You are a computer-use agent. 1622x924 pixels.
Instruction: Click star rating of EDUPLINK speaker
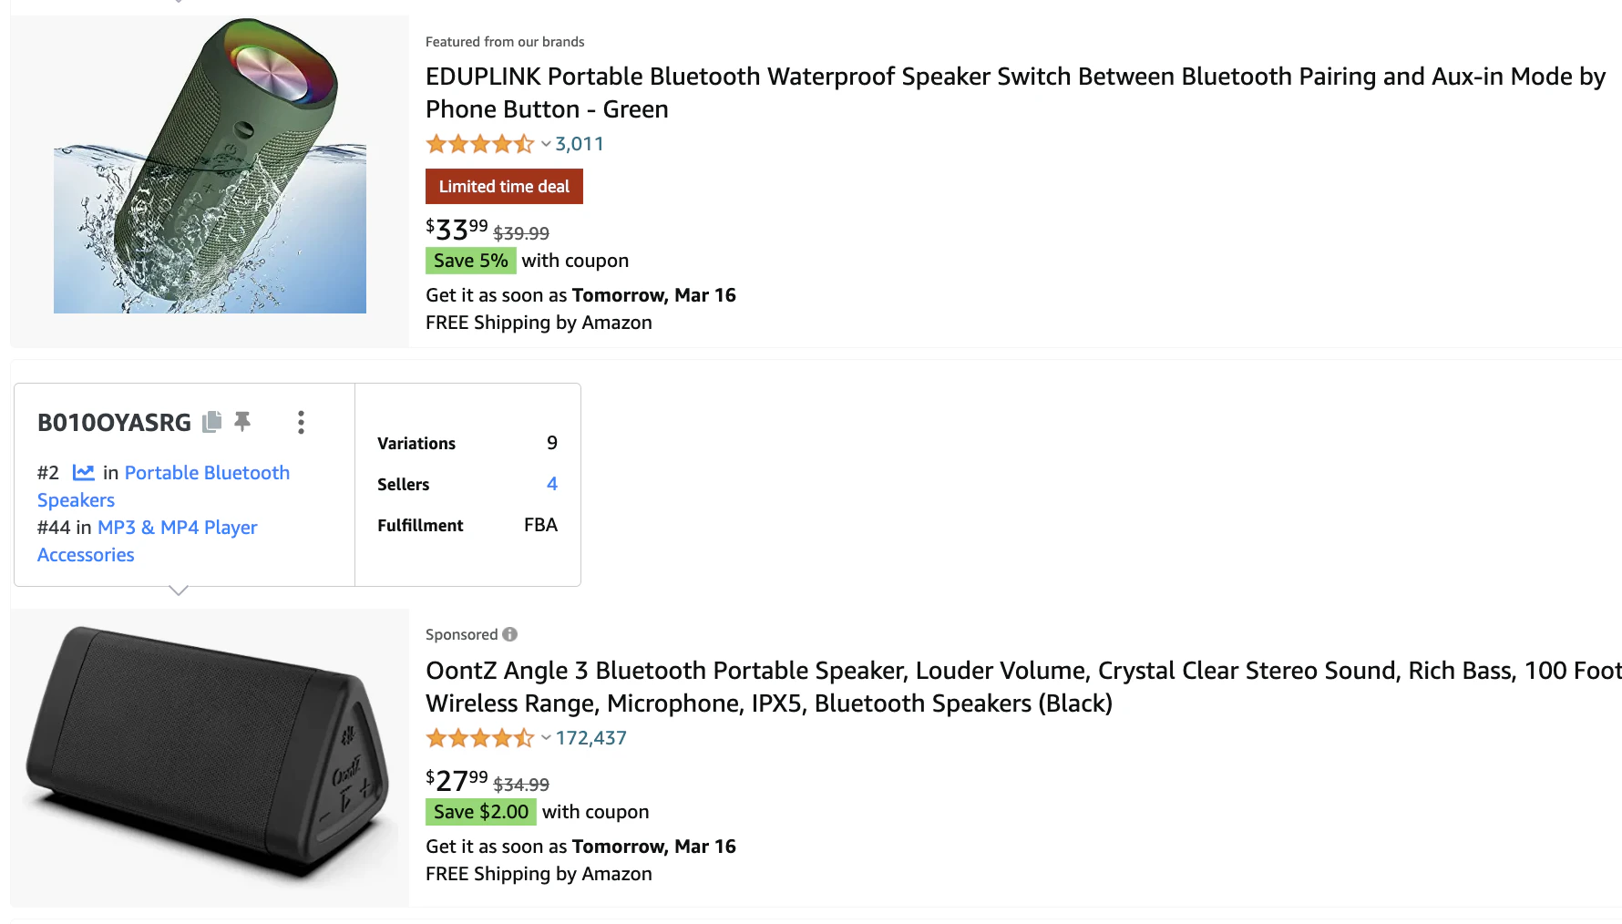(480, 144)
